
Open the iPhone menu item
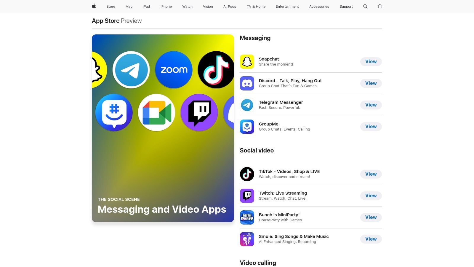point(166,7)
